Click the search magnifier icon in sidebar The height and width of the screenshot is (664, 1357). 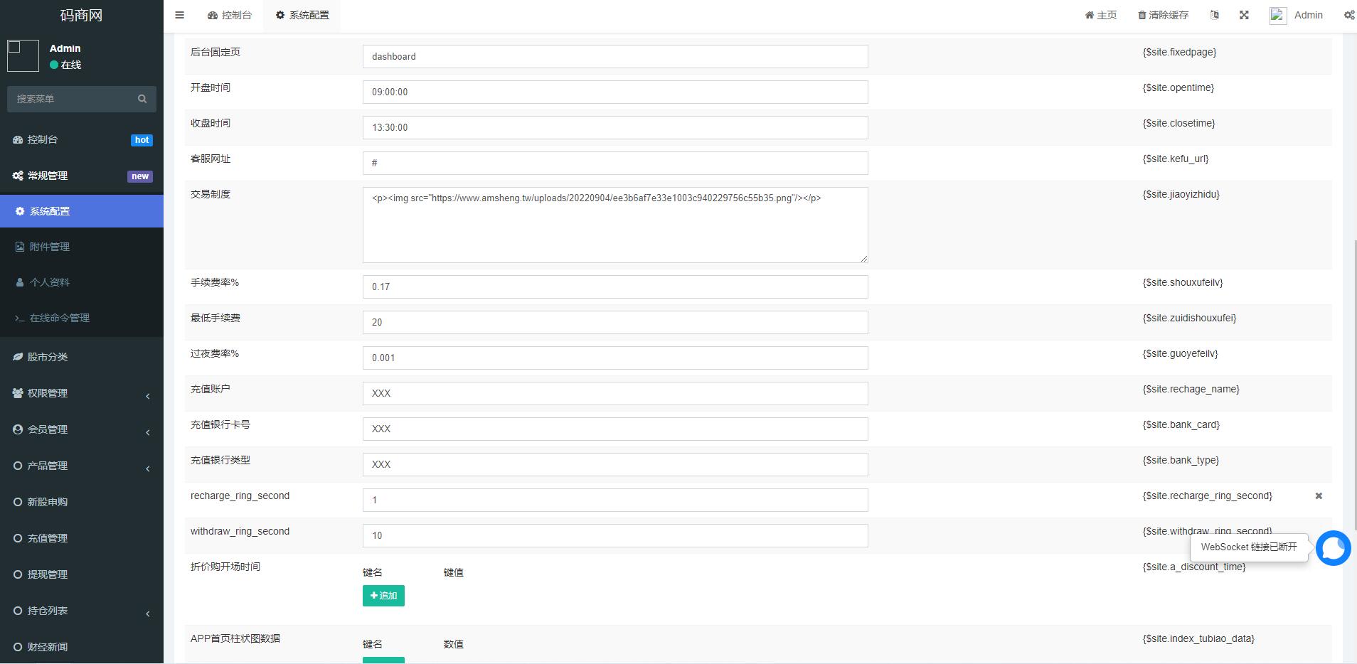click(x=142, y=99)
